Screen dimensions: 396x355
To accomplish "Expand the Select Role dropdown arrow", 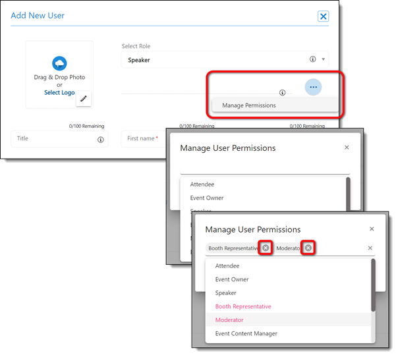I will 323,59.
